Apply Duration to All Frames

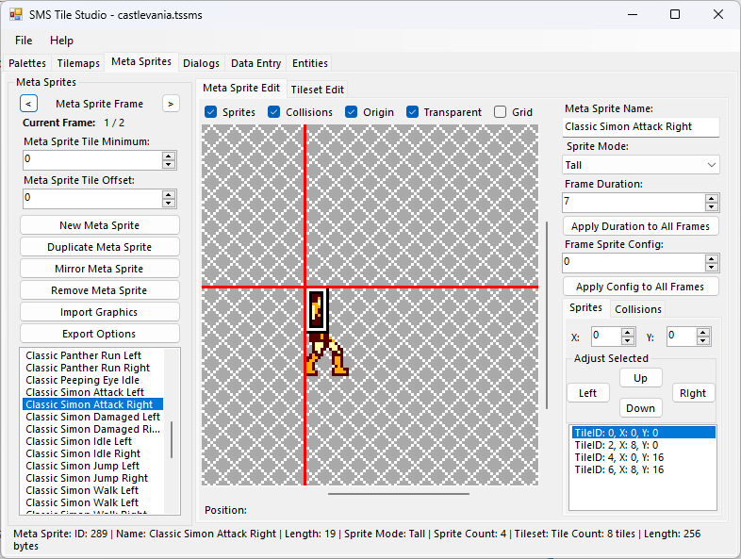coord(641,226)
